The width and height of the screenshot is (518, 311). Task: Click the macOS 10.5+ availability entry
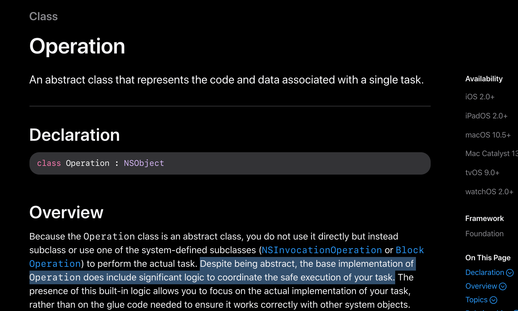tap(488, 135)
